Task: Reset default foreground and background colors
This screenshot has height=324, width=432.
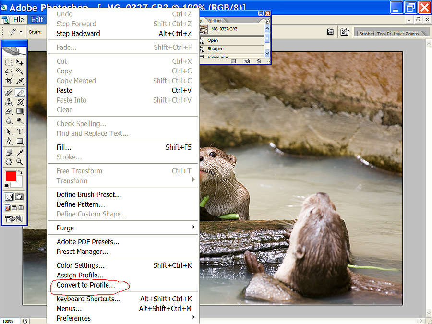Action: point(7,186)
